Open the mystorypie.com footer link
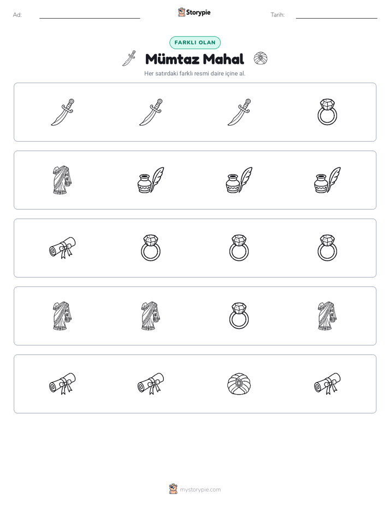390x505 pixels. pyautogui.click(x=194, y=490)
